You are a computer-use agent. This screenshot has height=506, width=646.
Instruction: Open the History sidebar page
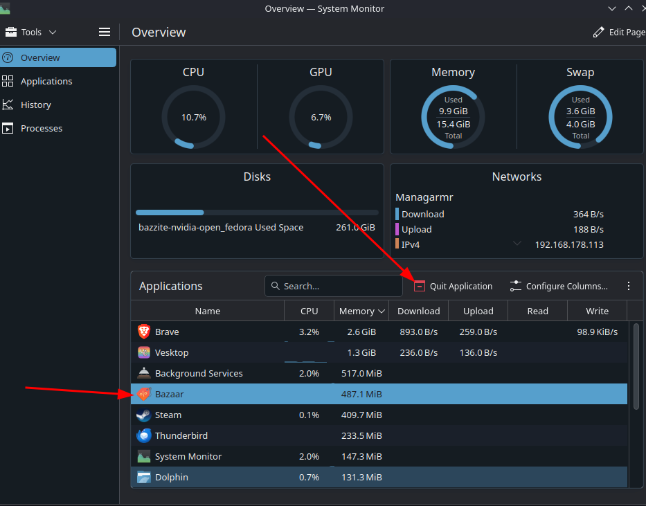point(58,105)
